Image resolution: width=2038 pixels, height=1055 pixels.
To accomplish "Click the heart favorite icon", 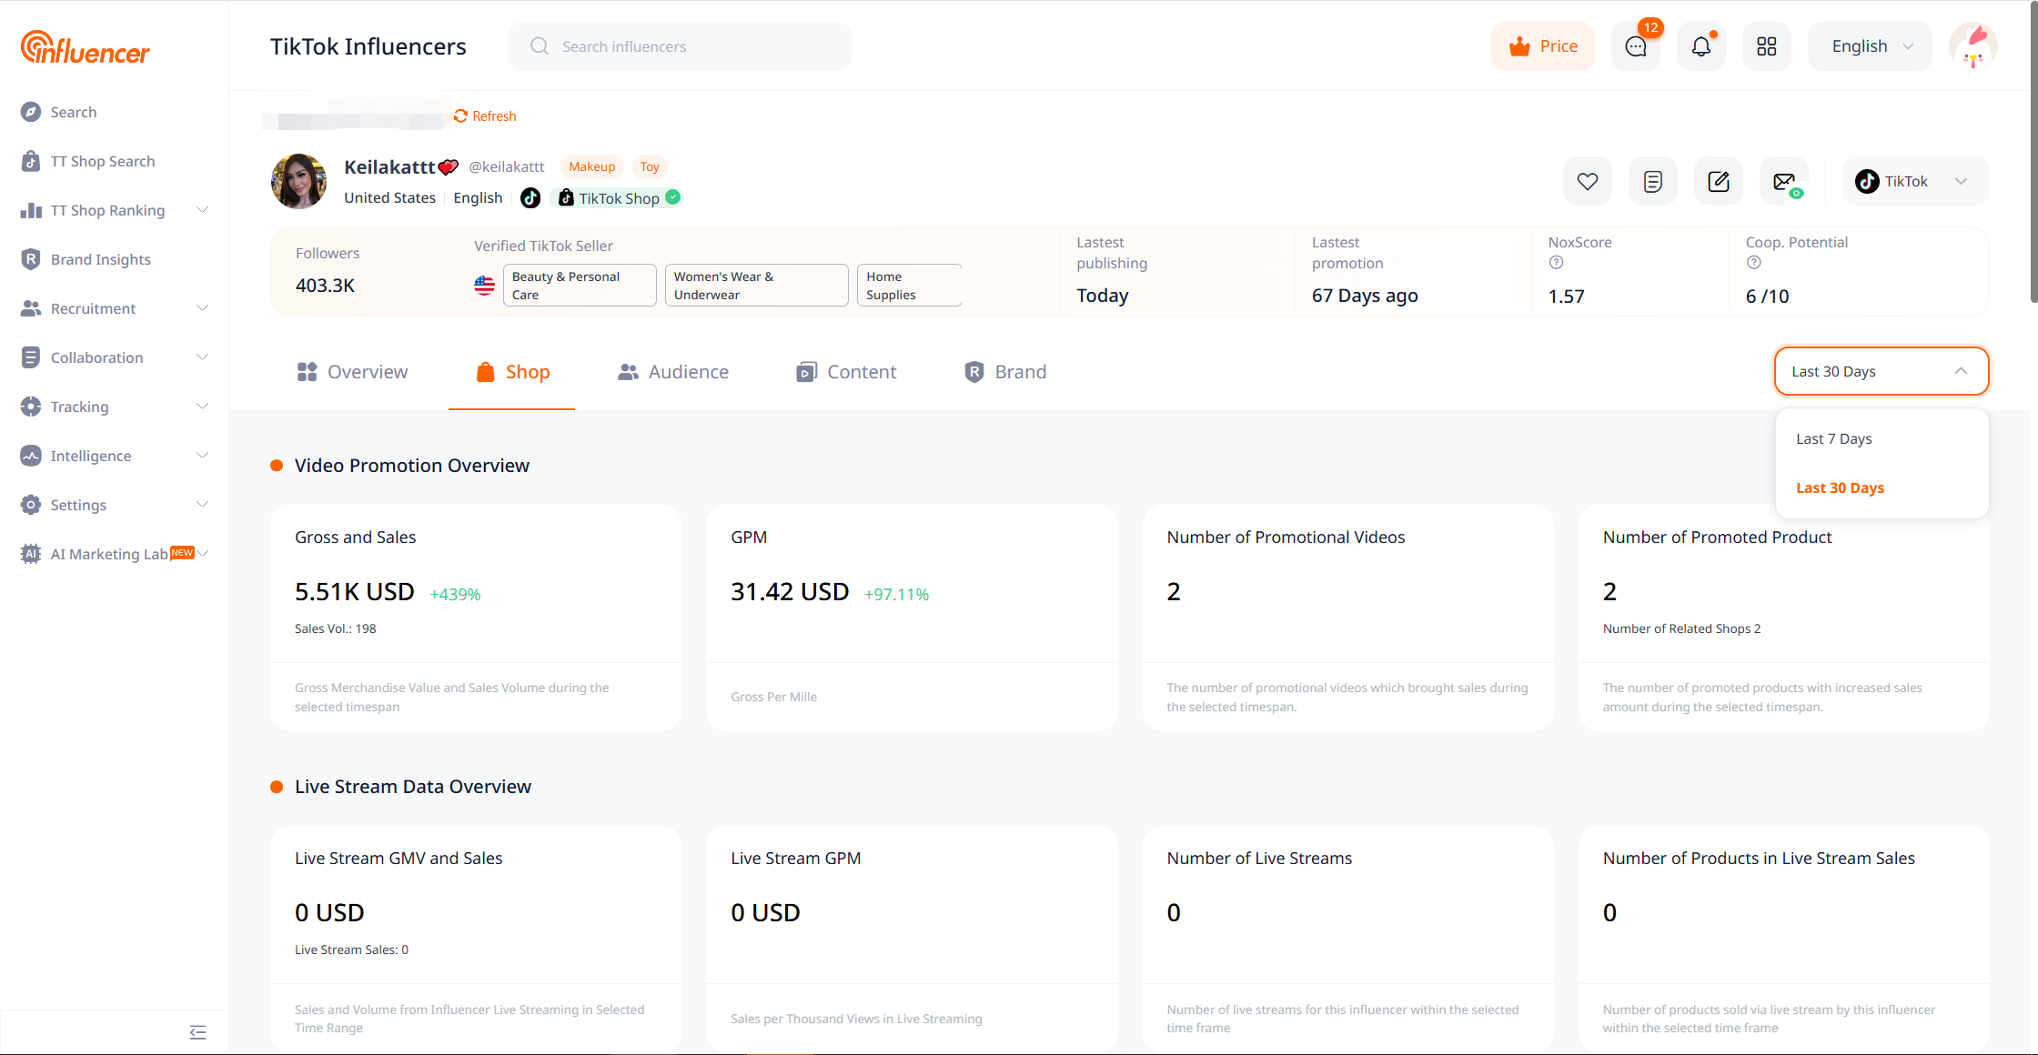I will [1587, 181].
